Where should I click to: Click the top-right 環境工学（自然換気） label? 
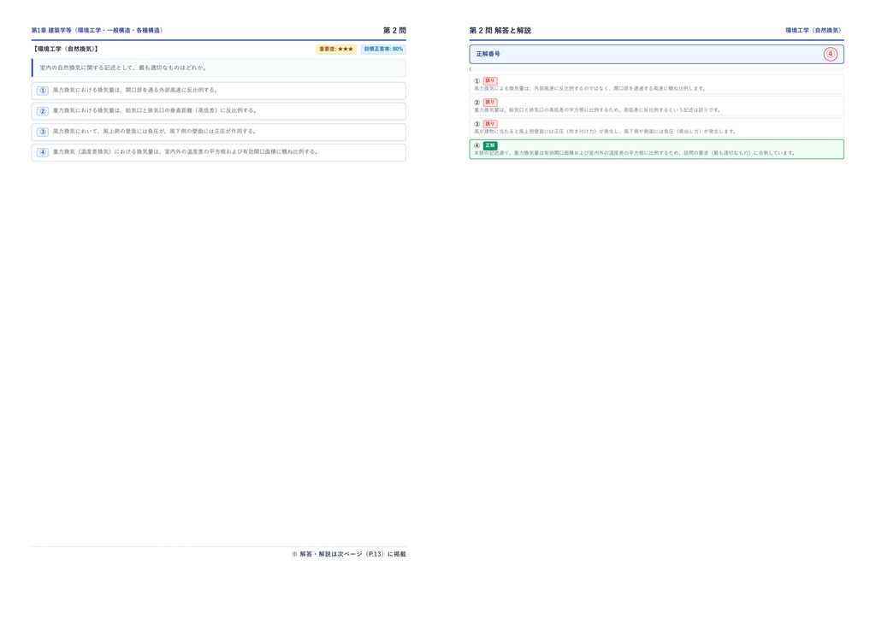(x=814, y=30)
